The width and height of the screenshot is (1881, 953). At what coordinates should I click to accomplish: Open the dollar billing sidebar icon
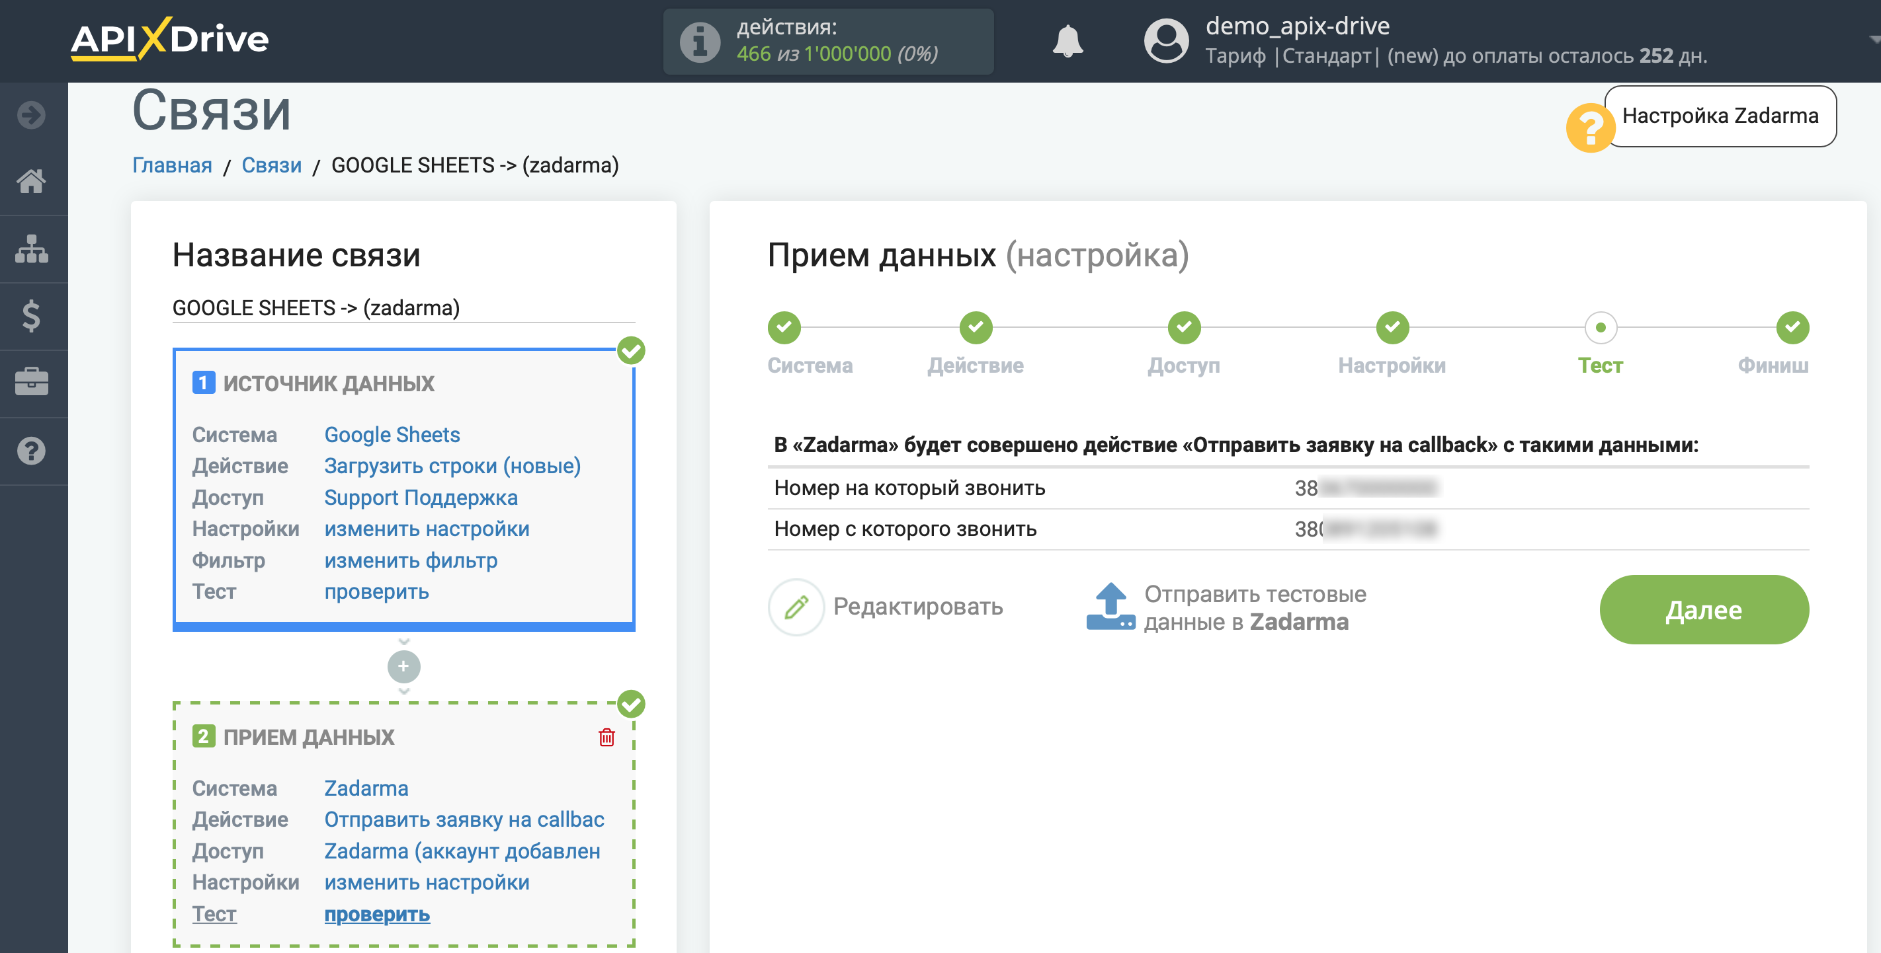pos(31,316)
